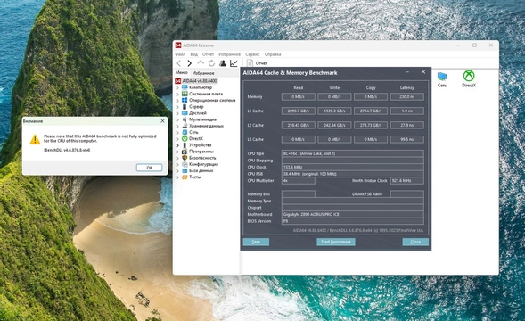Select the DirectX Xbox icon in the tree
The image size is (525, 321).
tap(185, 138)
